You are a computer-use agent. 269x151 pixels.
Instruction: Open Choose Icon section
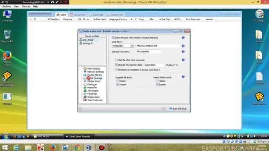pos(93,97)
